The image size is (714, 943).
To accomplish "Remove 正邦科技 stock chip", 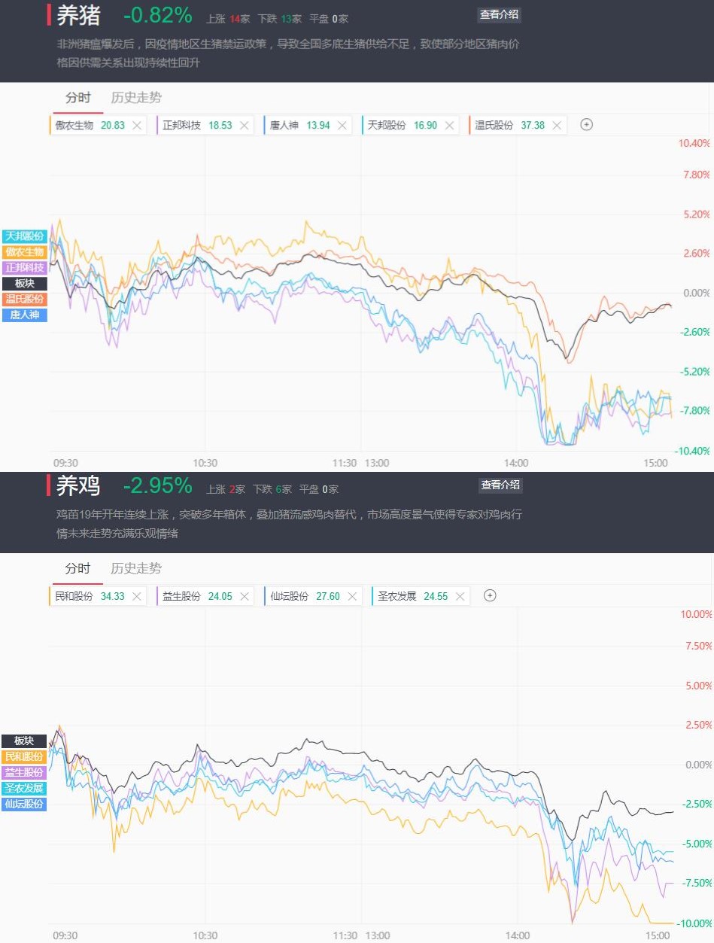I will pyautogui.click(x=244, y=126).
